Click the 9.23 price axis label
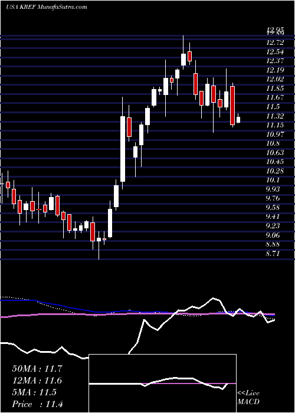The height and width of the screenshot is (413, 295). coord(274,226)
